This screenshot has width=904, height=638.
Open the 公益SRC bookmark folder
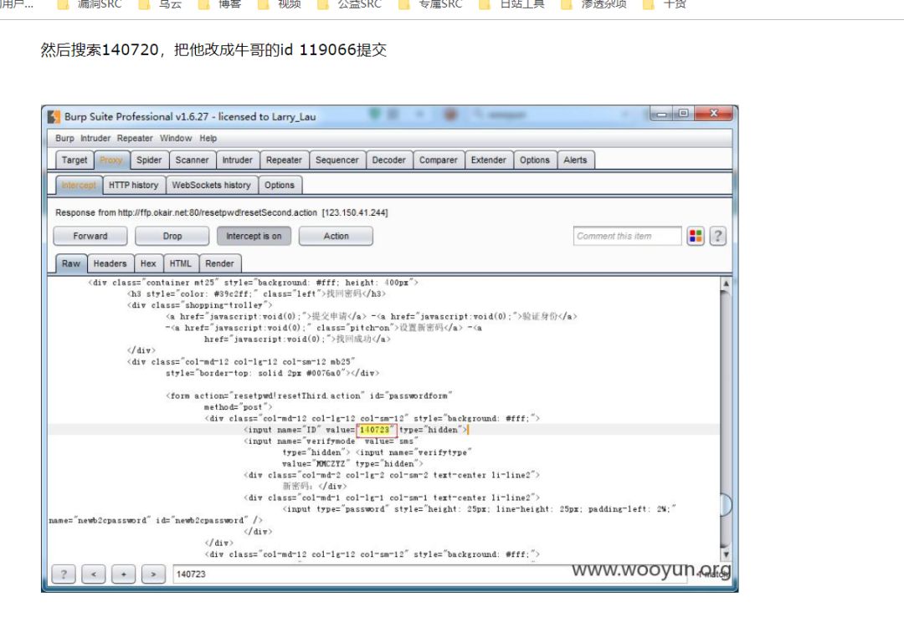(x=349, y=5)
